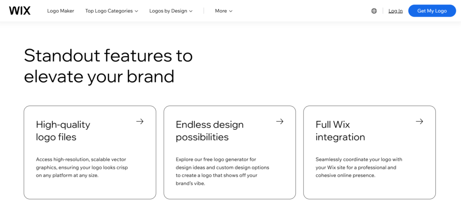Click the Wix logo

(20, 11)
